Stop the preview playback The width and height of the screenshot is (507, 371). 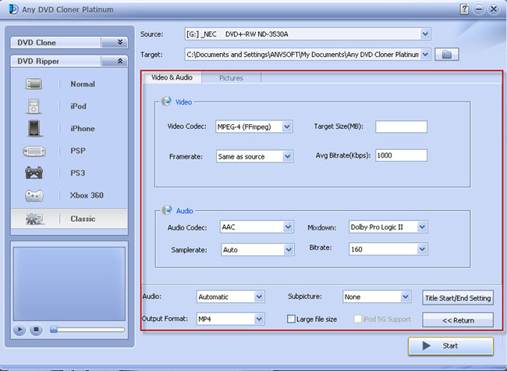tap(36, 330)
